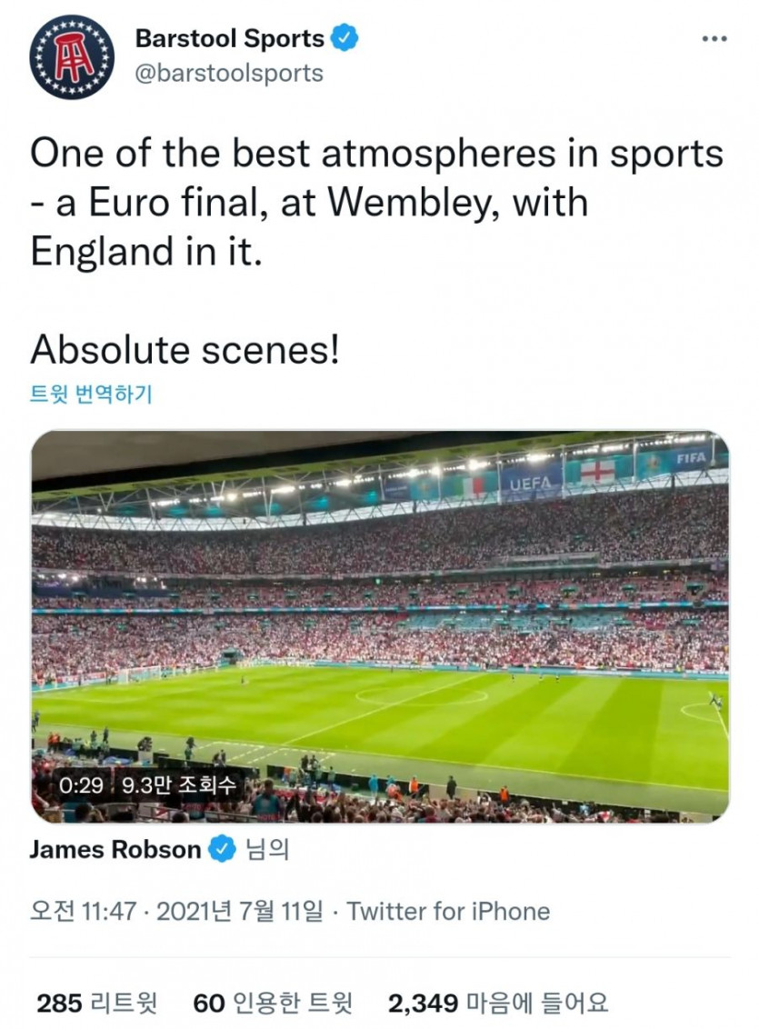Click the Barstool Sports display name
Image resolution: width=759 pixels, height=1029 pixels.
230,38
